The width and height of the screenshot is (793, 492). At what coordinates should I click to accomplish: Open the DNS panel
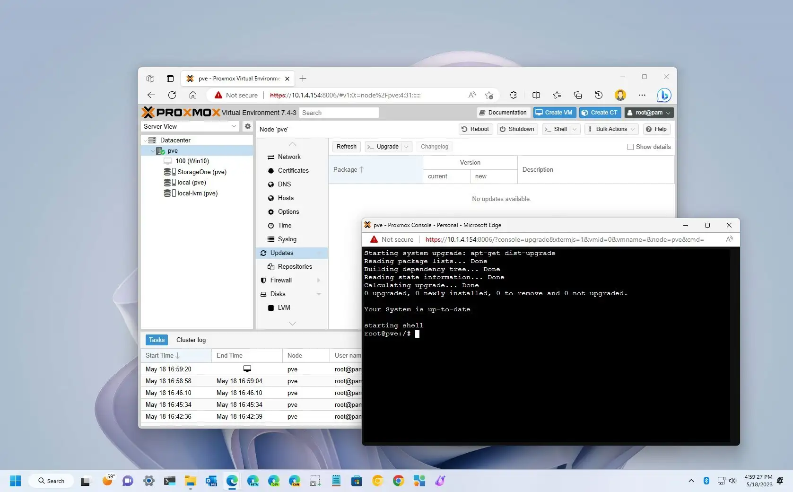click(284, 184)
